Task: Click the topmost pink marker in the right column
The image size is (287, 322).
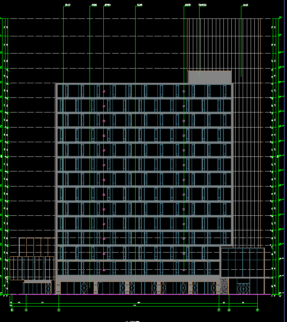Action: (x=184, y=91)
